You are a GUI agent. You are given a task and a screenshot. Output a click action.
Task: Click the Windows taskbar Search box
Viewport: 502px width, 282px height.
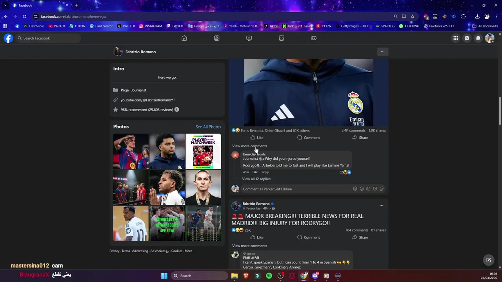point(199,276)
